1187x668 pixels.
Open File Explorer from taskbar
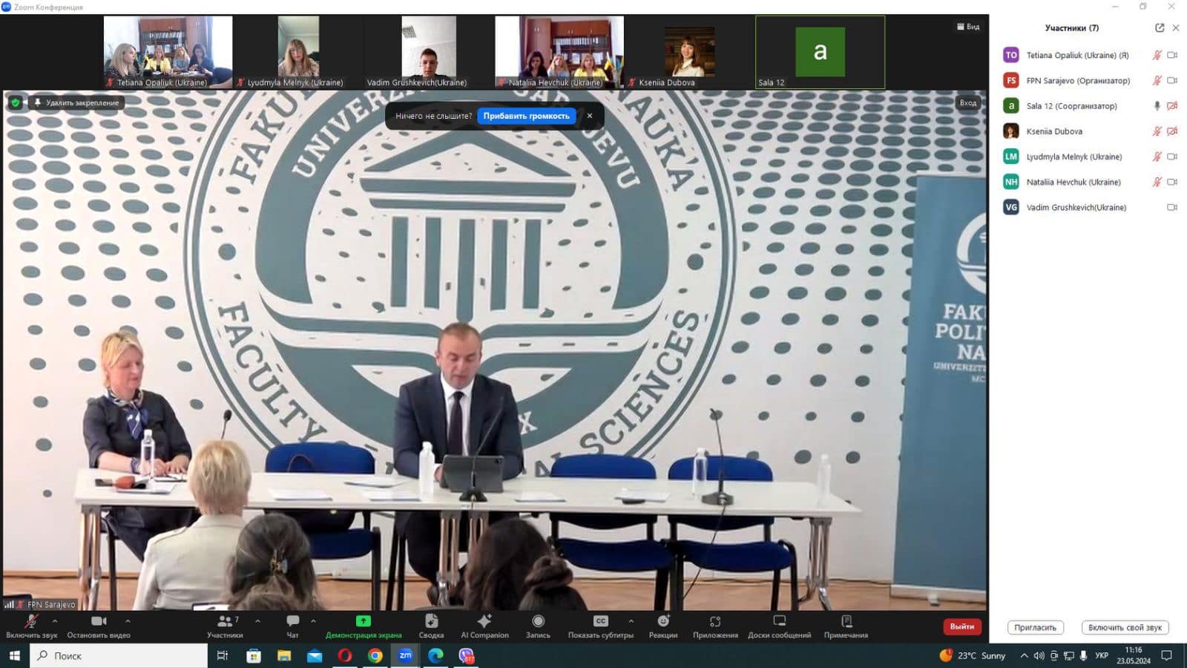coord(284,655)
